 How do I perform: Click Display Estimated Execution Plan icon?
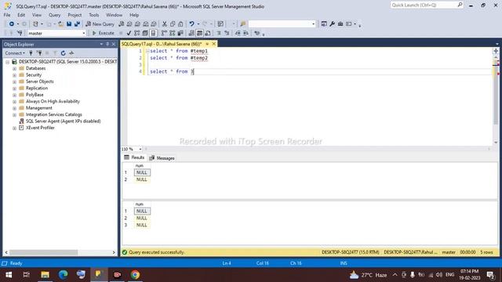coord(137,33)
